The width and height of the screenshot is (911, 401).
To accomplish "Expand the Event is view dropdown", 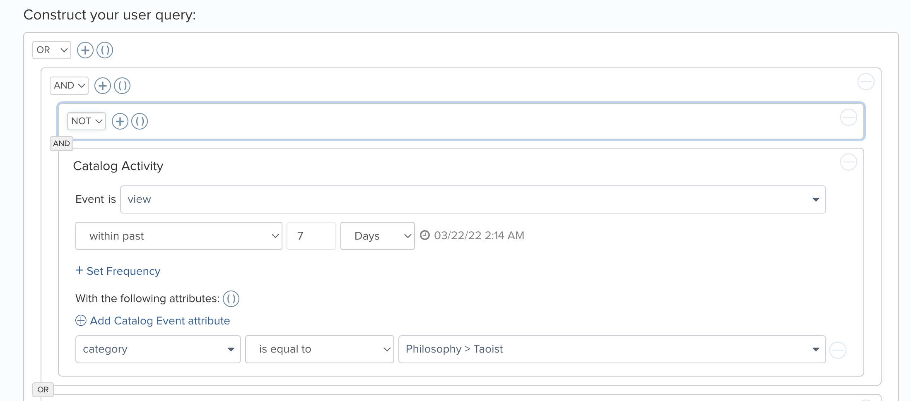I will (473, 199).
